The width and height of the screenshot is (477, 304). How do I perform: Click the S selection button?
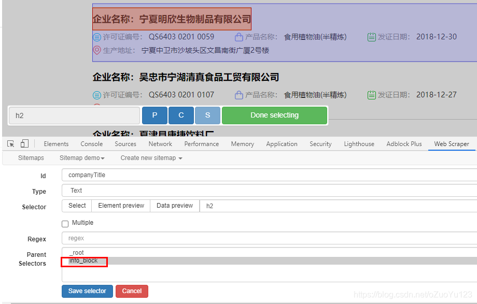coord(207,115)
